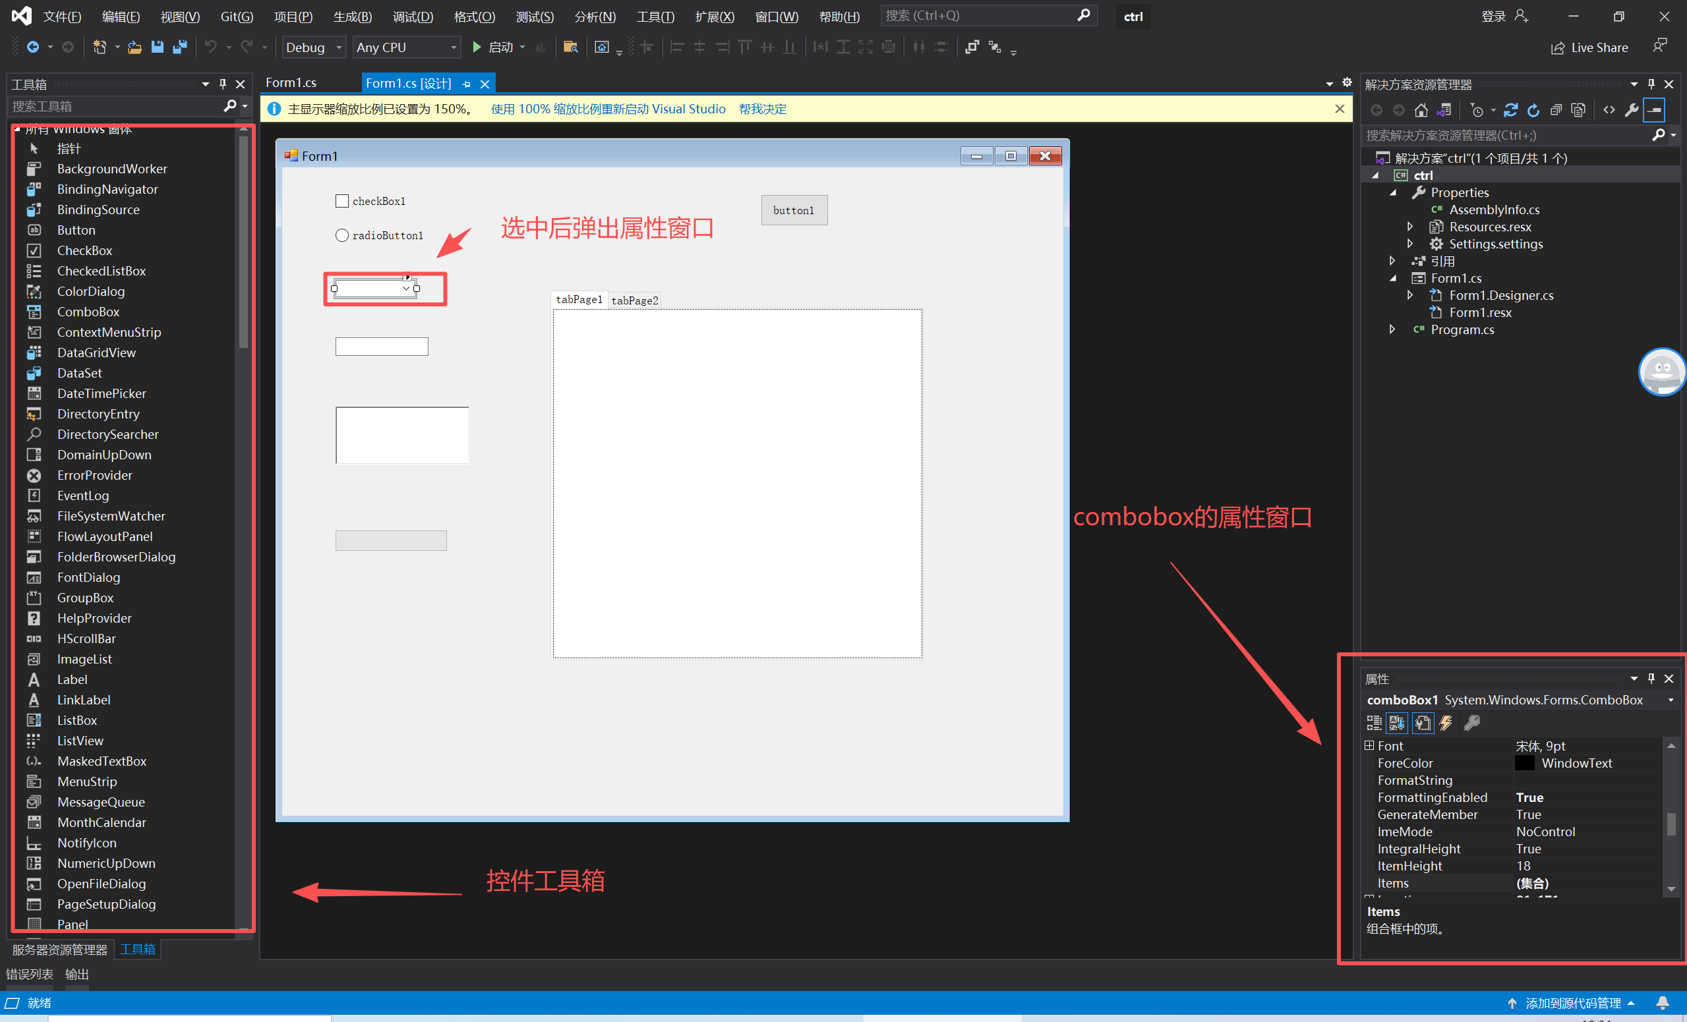1687x1022 pixels.
Task: Click the top search box (Ctrl+Q)
Action: (989, 15)
